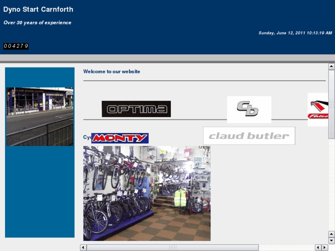
Task: Click the left arrow beside the right arrow
Action: 318,248
